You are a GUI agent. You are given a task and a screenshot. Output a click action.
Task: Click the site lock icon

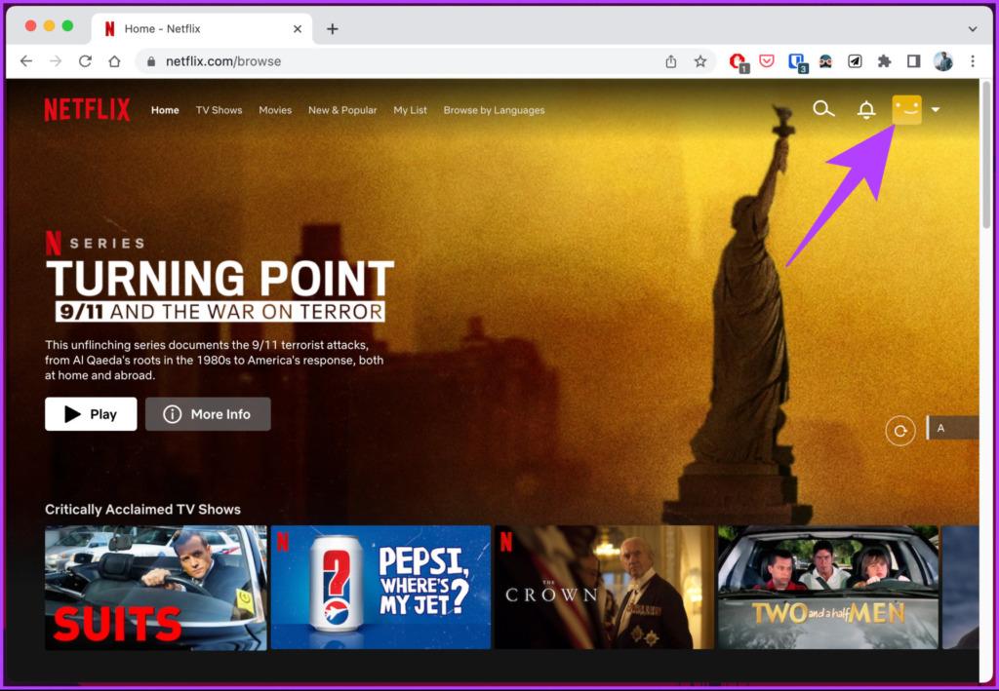tap(151, 61)
